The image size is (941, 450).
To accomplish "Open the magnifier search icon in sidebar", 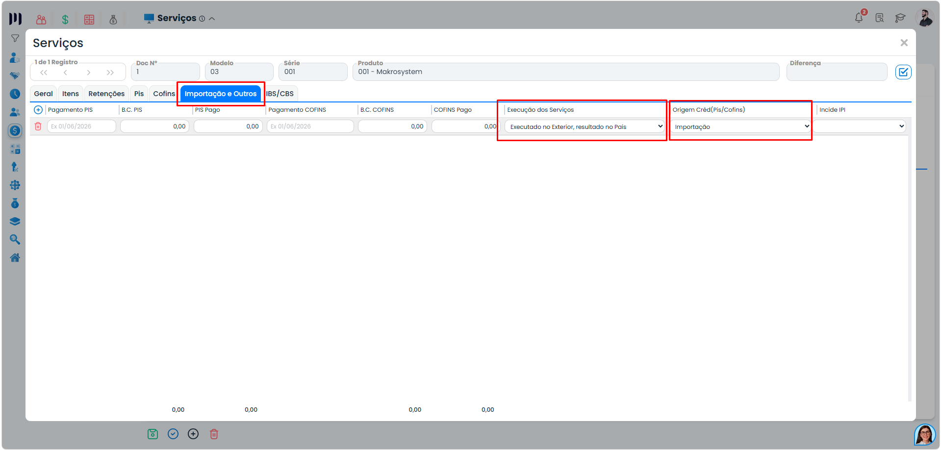I will [15, 240].
